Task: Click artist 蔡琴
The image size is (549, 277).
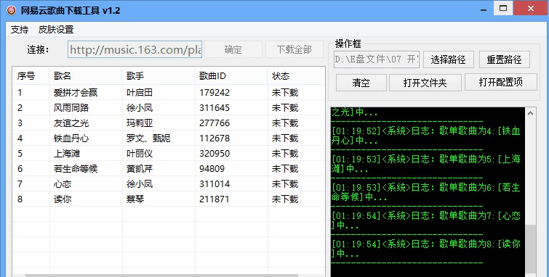Action: click(x=135, y=199)
